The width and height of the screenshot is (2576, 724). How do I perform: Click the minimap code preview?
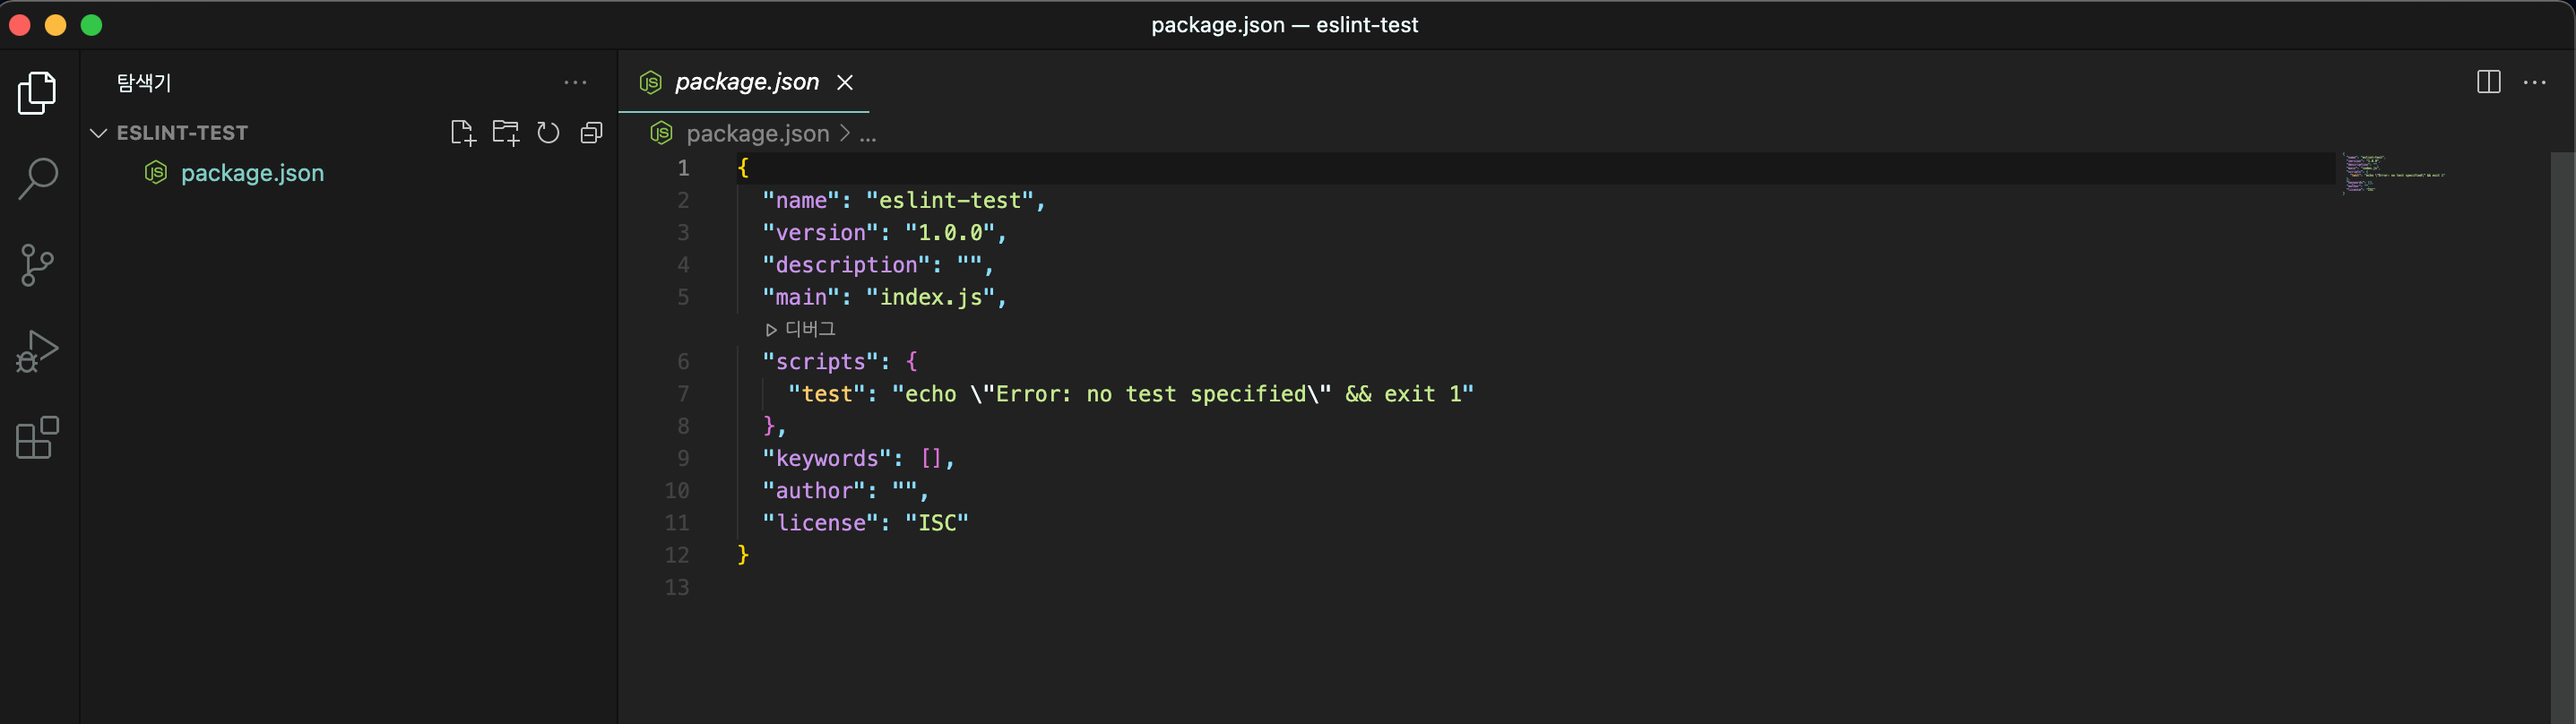click(2392, 173)
